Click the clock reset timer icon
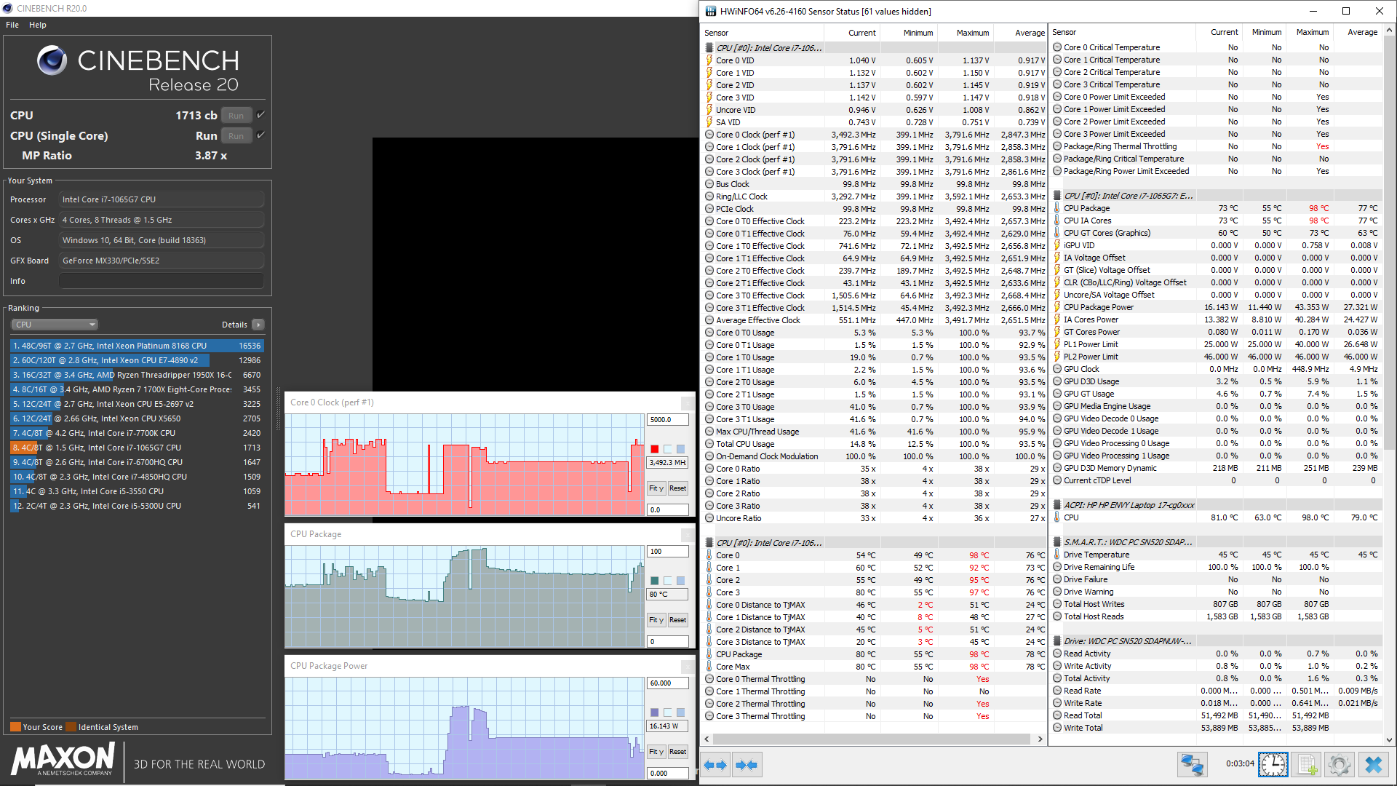Image resolution: width=1397 pixels, height=786 pixels. click(1273, 765)
